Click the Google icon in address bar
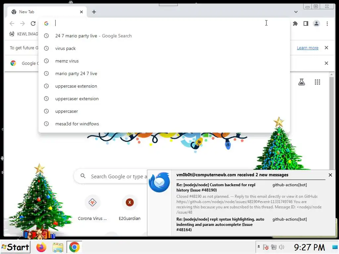Viewport: 339px width, 254px height. click(x=46, y=23)
